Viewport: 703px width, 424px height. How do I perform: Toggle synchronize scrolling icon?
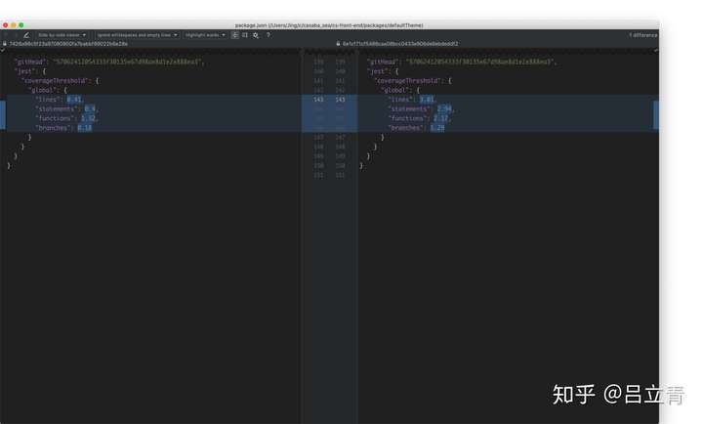[245, 35]
